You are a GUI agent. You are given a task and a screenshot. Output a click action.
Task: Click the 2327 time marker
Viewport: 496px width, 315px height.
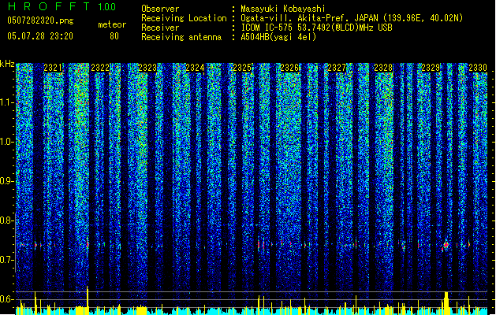(337, 68)
